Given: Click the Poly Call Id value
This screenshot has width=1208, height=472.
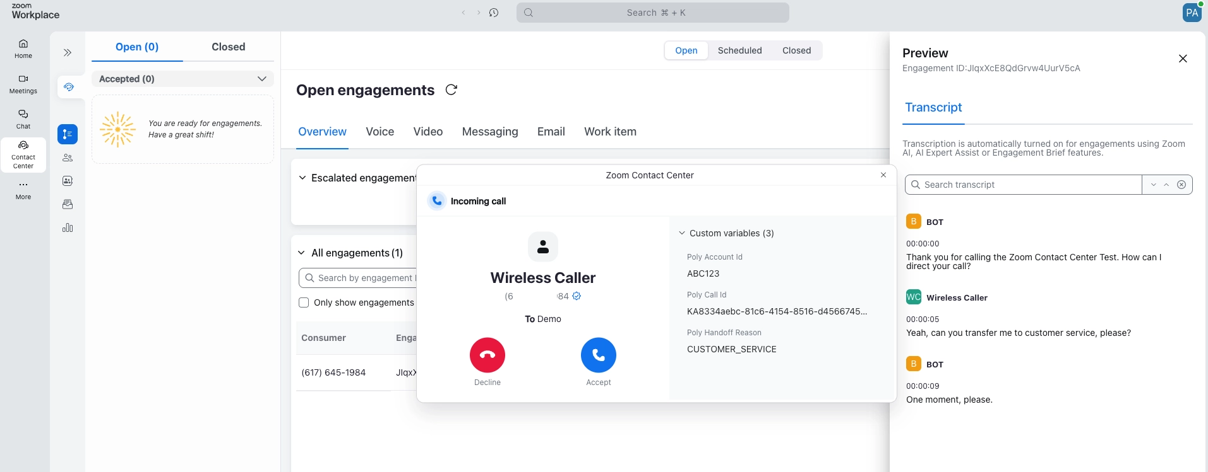Looking at the screenshot, I should [x=777, y=311].
